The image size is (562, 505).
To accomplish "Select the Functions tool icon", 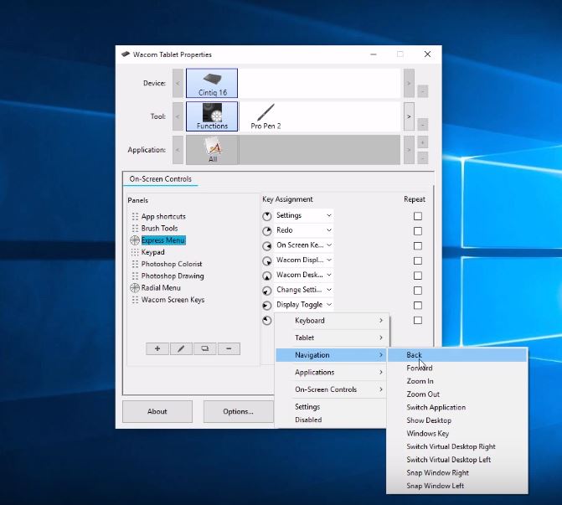I will 212,116.
